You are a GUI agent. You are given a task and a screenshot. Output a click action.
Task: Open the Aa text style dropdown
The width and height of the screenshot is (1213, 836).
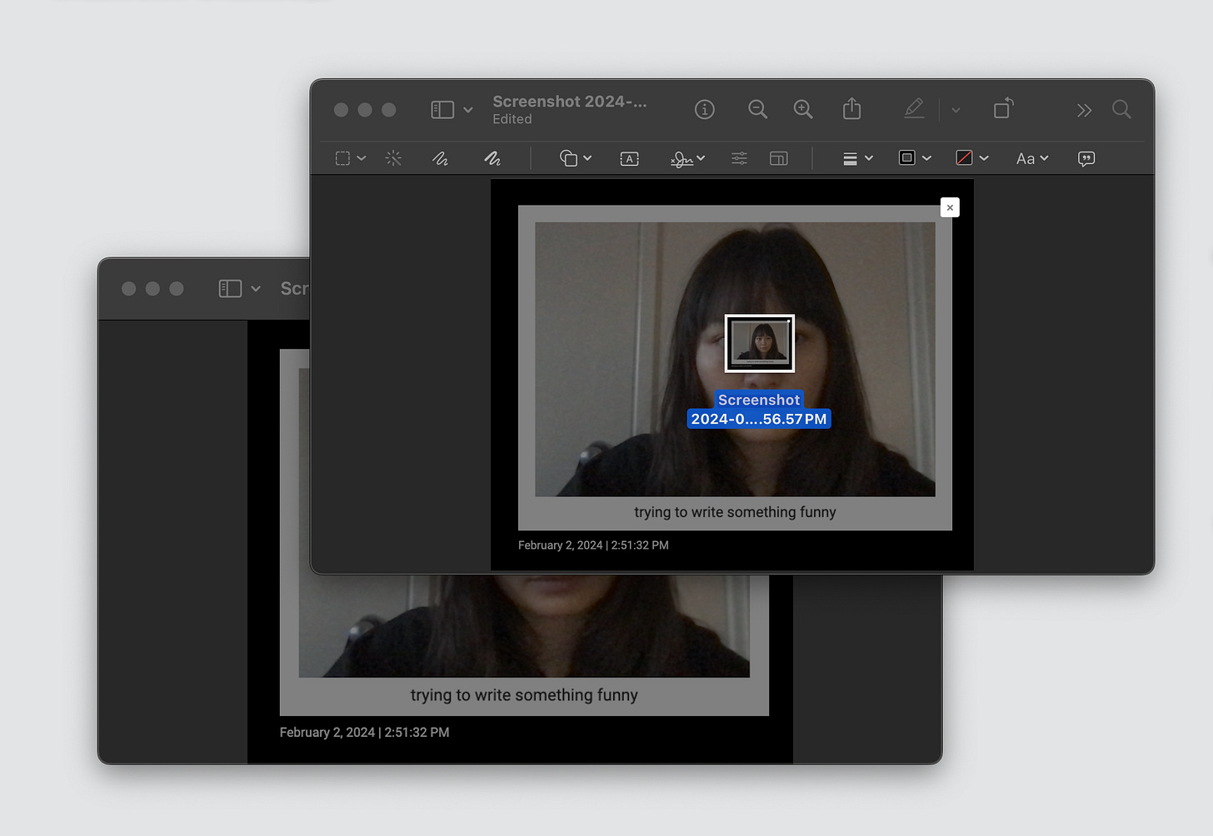pos(1031,158)
